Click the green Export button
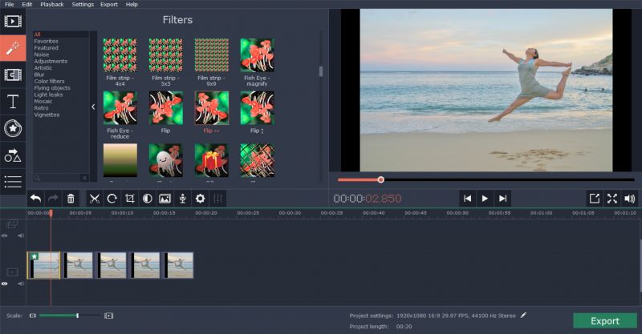 coord(605,321)
